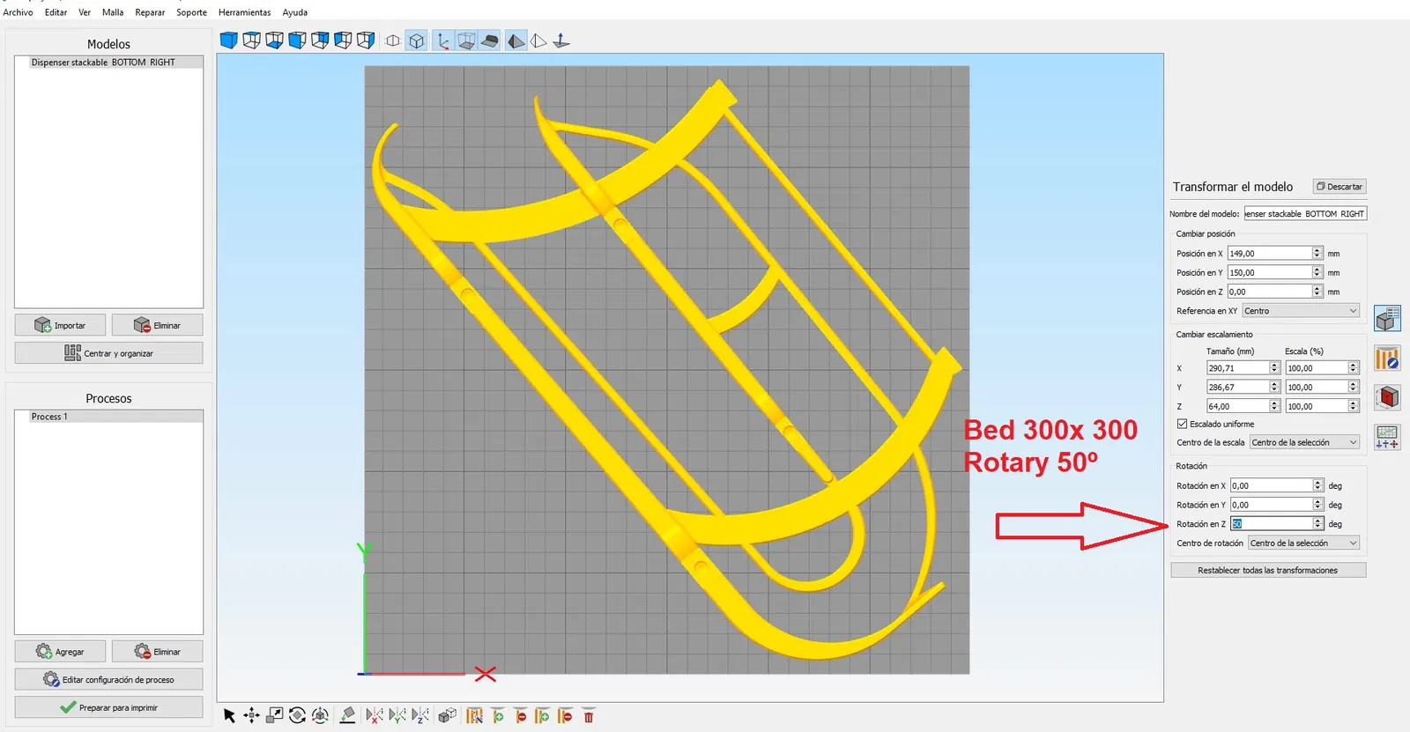The image size is (1410, 732).
Task: Click the Rotación en Z stepper arrows
Action: (x=1318, y=523)
